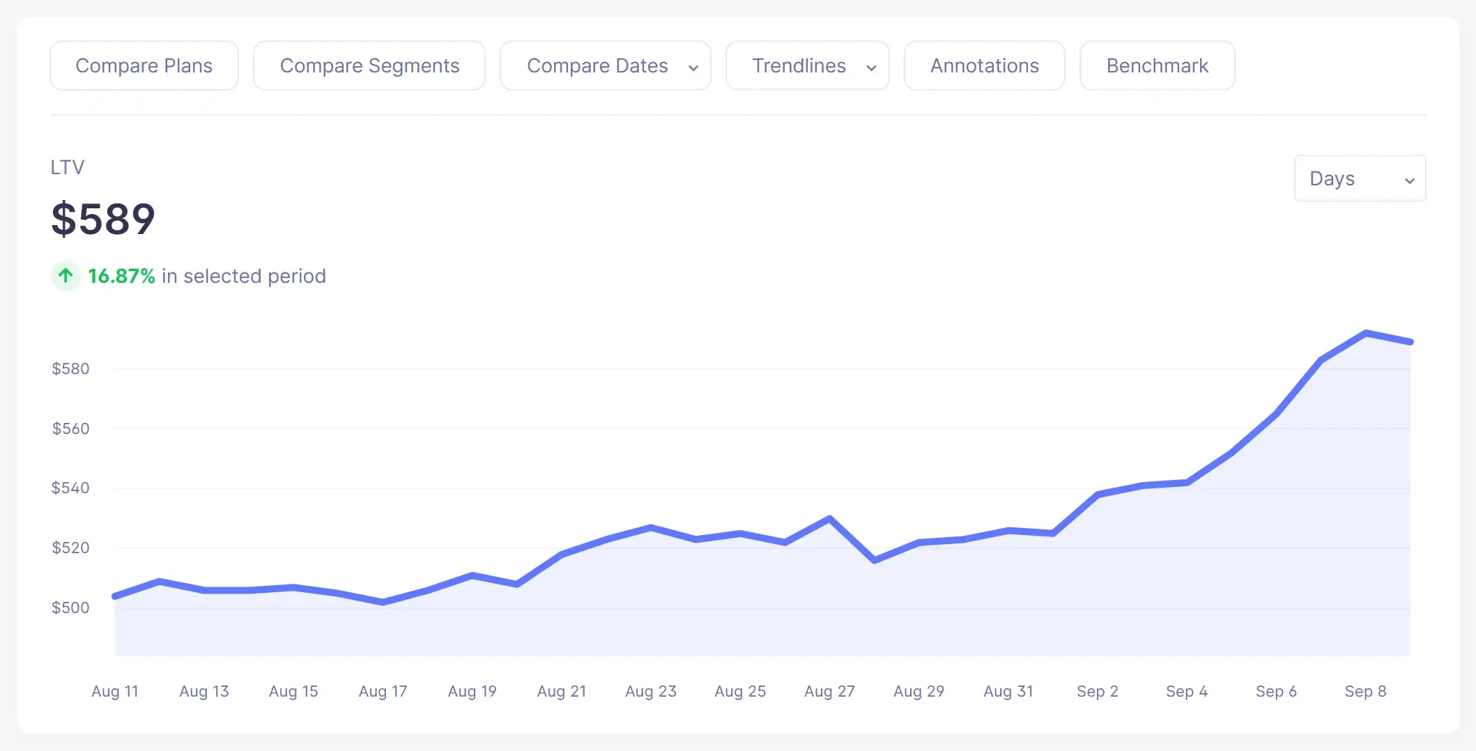Click the Aug 31 date label
This screenshot has width=1476, height=751.
[1008, 691]
